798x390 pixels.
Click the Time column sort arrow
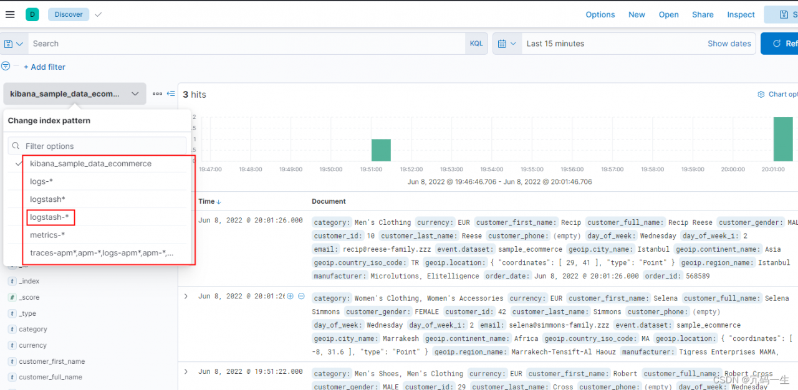pos(219,201)
